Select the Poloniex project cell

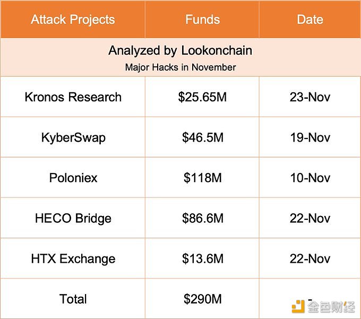[x=73, y=177]
